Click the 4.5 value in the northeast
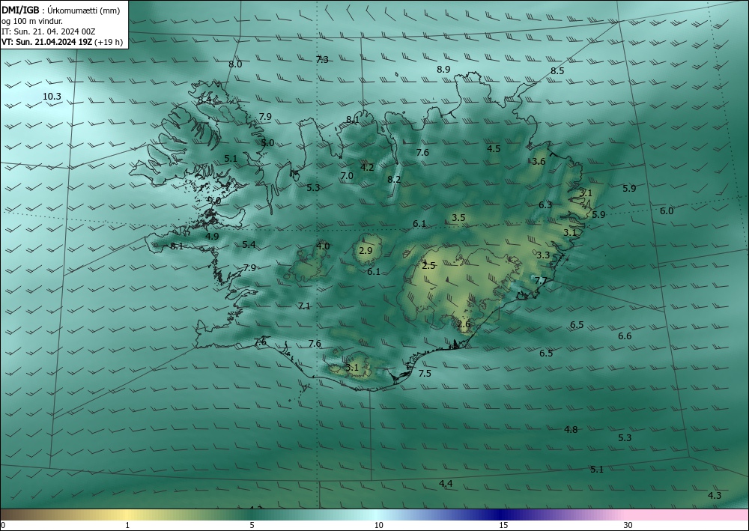This screenshot has width=749, height=531. pos(494,148)
